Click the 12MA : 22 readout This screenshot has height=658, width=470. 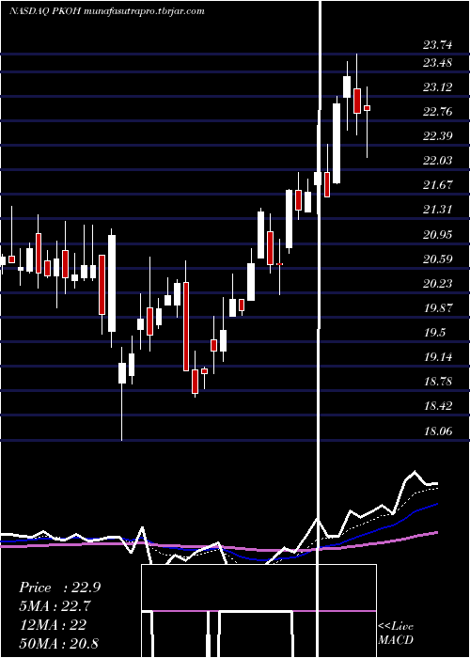pyautogui.click(x=53, y=624)
